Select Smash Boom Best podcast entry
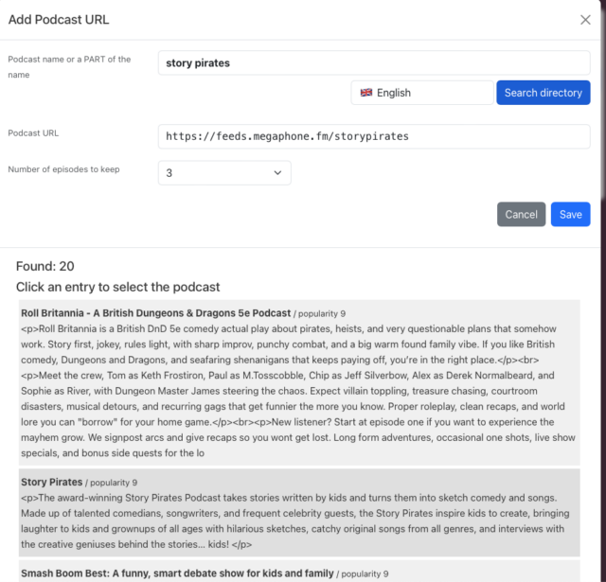606x582 pixels. [x=177, y=573]
